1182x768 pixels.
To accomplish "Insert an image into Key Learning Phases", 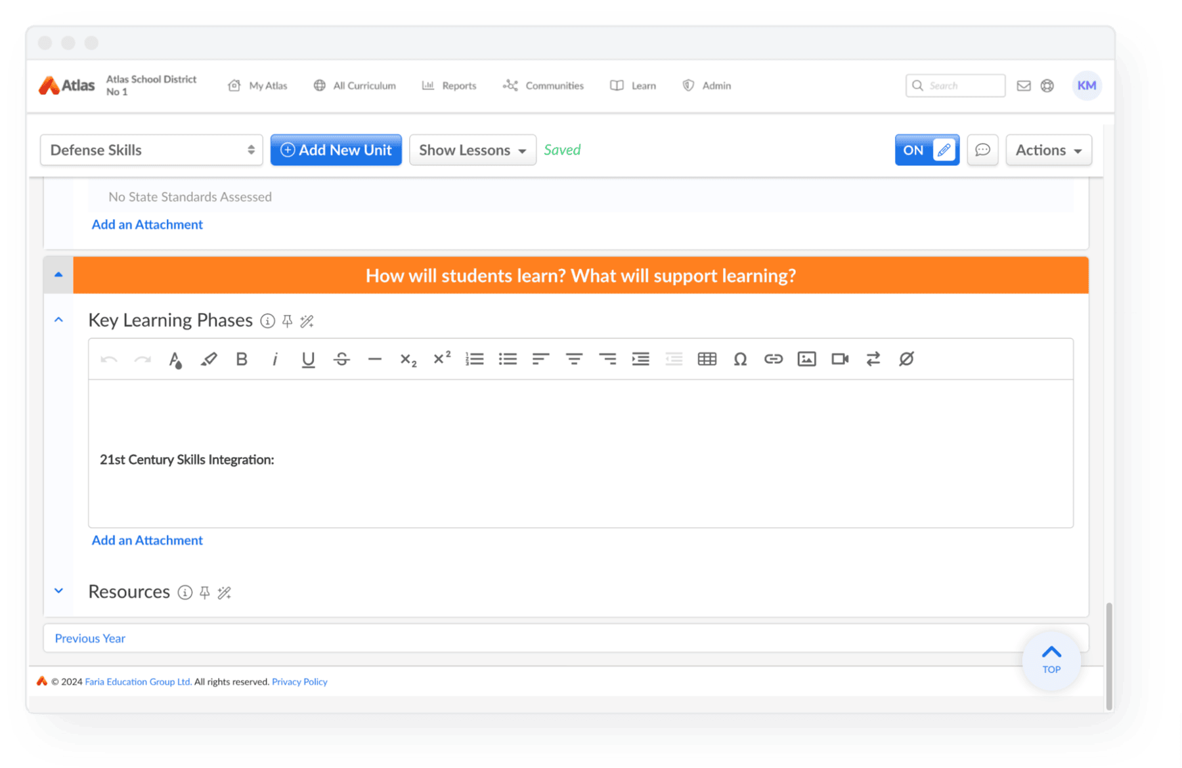I will click(x=806, y=359).
